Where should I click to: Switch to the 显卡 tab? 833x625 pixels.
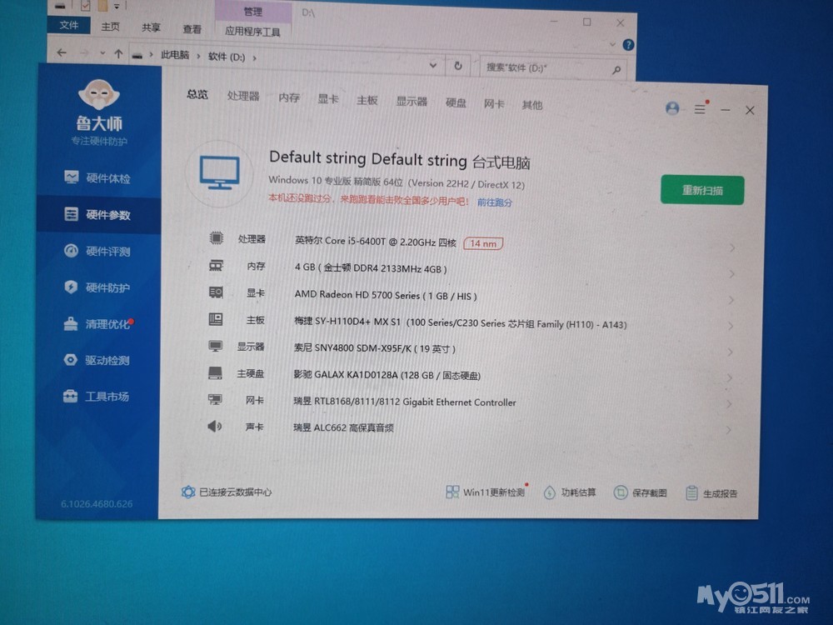coord(327,99)
